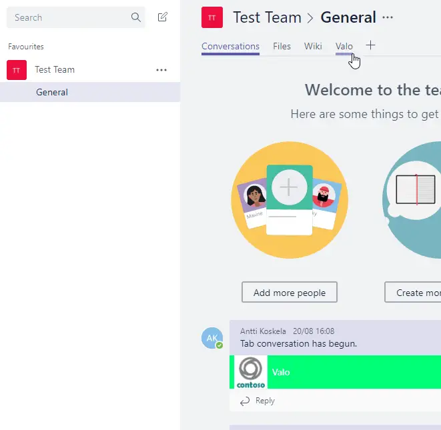Switch to the Valo tab

(344, 46)
